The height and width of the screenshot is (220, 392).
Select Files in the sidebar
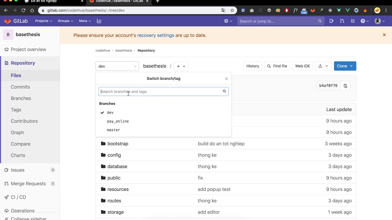coord(16,75)
